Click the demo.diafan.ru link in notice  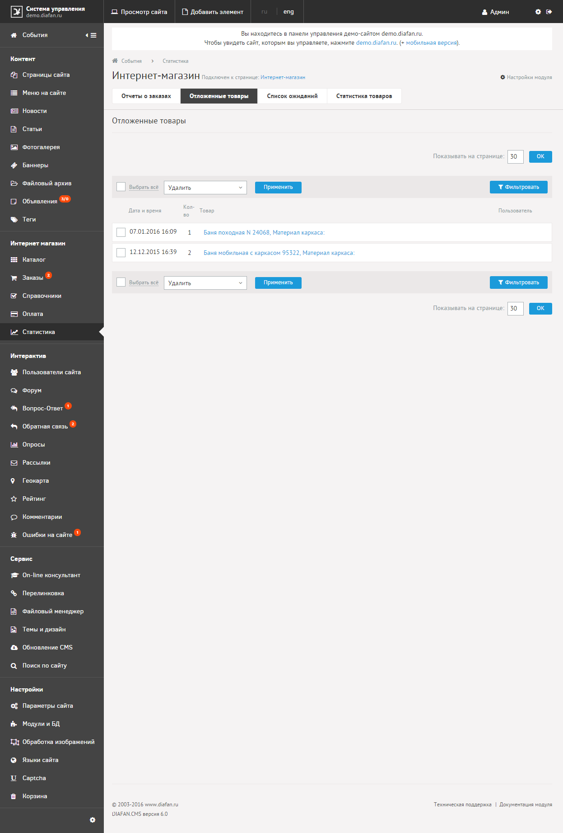point(376,43)
